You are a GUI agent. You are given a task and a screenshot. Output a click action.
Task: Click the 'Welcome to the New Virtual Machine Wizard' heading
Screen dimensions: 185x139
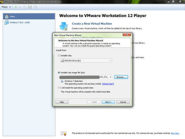(x=81, y=40)
